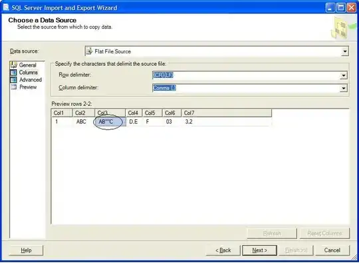
Task: Click the wizard icon in title bar
Action: point(6,7)
